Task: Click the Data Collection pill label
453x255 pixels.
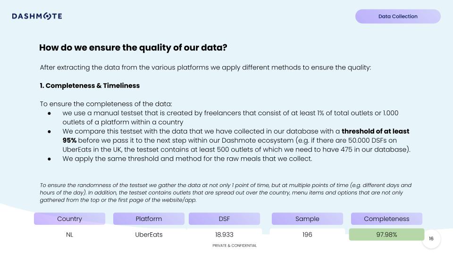Action: 398,16
